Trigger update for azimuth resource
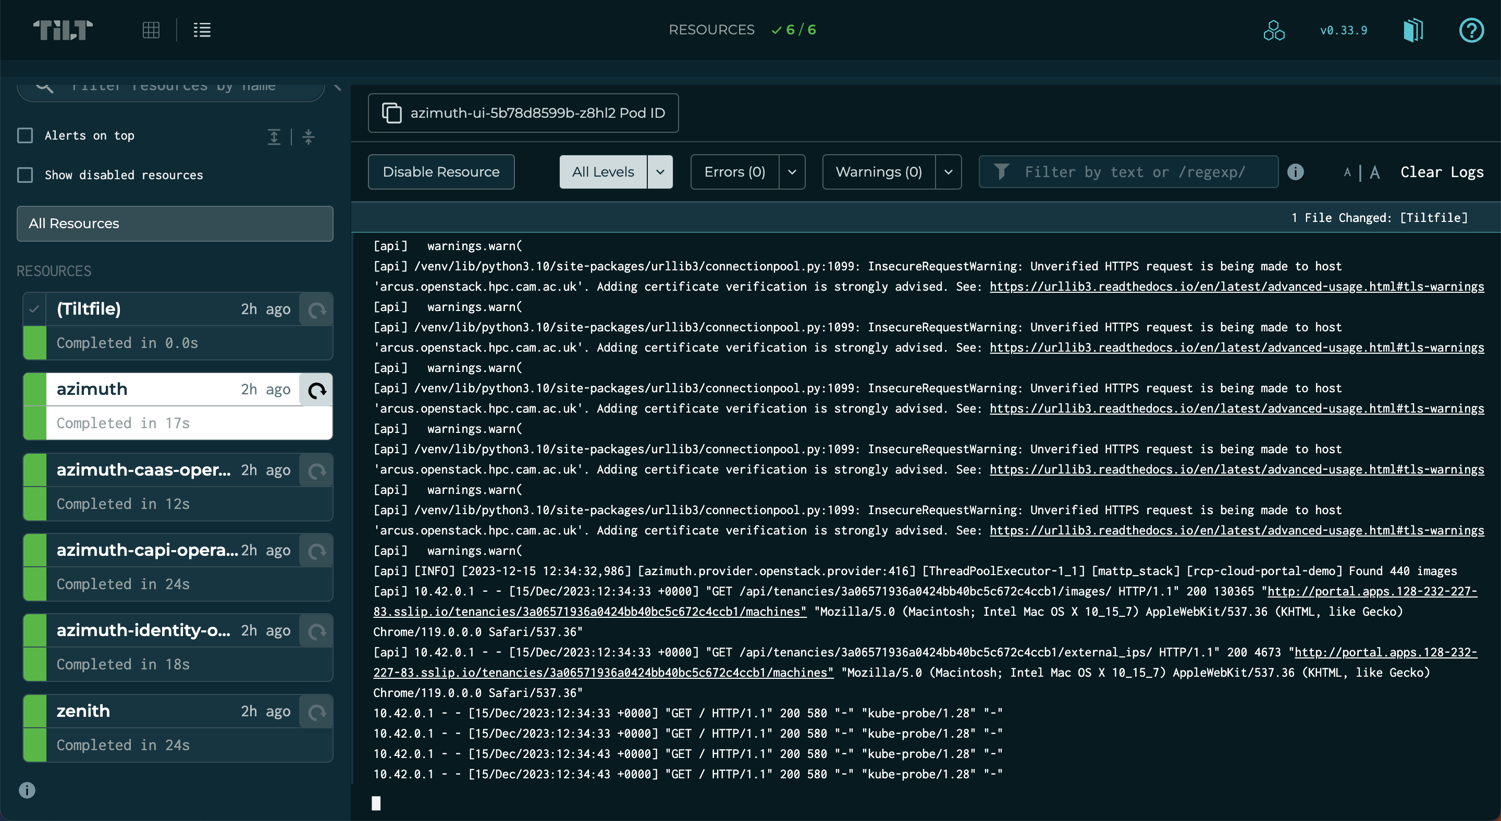Viewport: 1501px width, 821px height. tap(316, 390)
